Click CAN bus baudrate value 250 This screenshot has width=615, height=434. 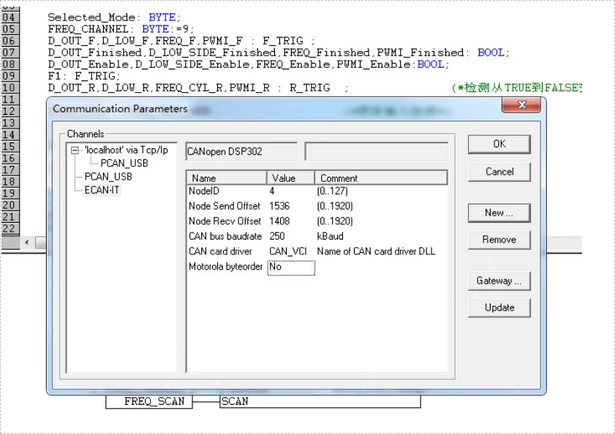(276, 236)
